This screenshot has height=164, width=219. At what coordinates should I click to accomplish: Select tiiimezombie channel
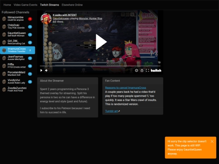click(17, 19)
